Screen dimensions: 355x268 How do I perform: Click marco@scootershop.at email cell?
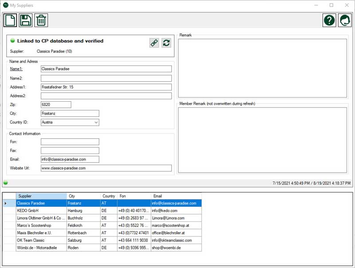tap(176, 225)
